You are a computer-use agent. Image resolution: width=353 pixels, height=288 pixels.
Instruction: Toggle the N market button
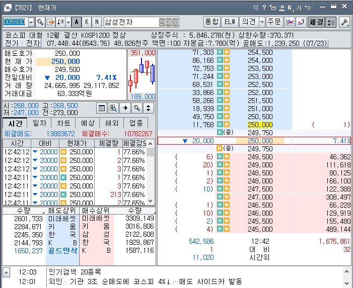97,22
